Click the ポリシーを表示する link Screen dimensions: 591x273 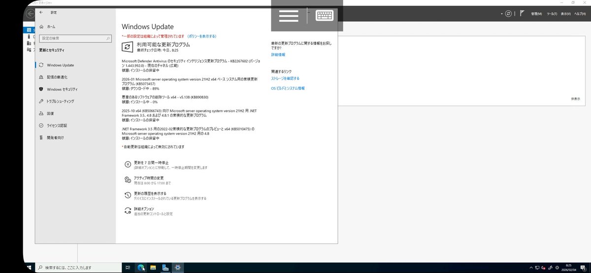click(201, 36)
